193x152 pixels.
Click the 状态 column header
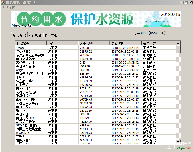(62, 43)
